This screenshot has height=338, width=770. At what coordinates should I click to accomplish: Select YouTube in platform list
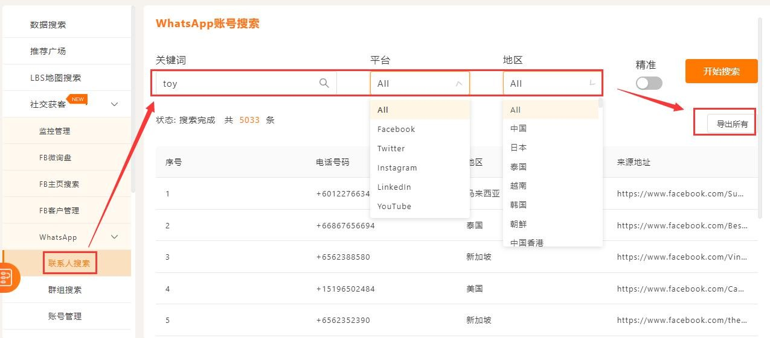[x=420, y=206]
